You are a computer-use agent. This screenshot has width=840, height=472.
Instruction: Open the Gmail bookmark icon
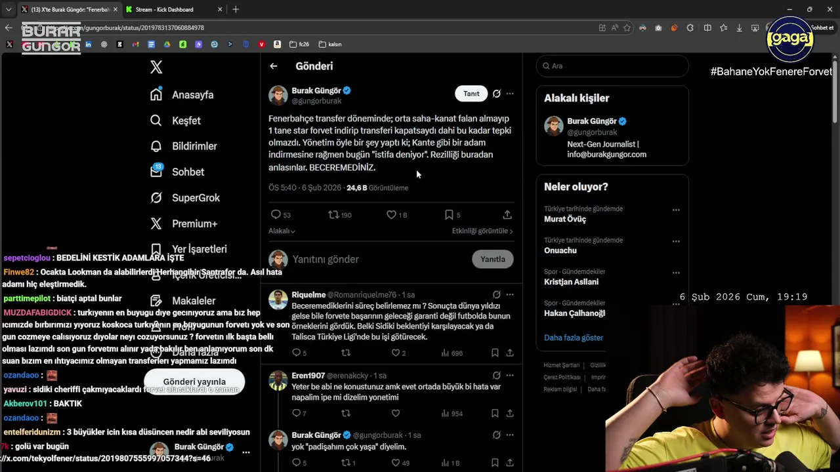pyautogui.click(x=135, y=45)
